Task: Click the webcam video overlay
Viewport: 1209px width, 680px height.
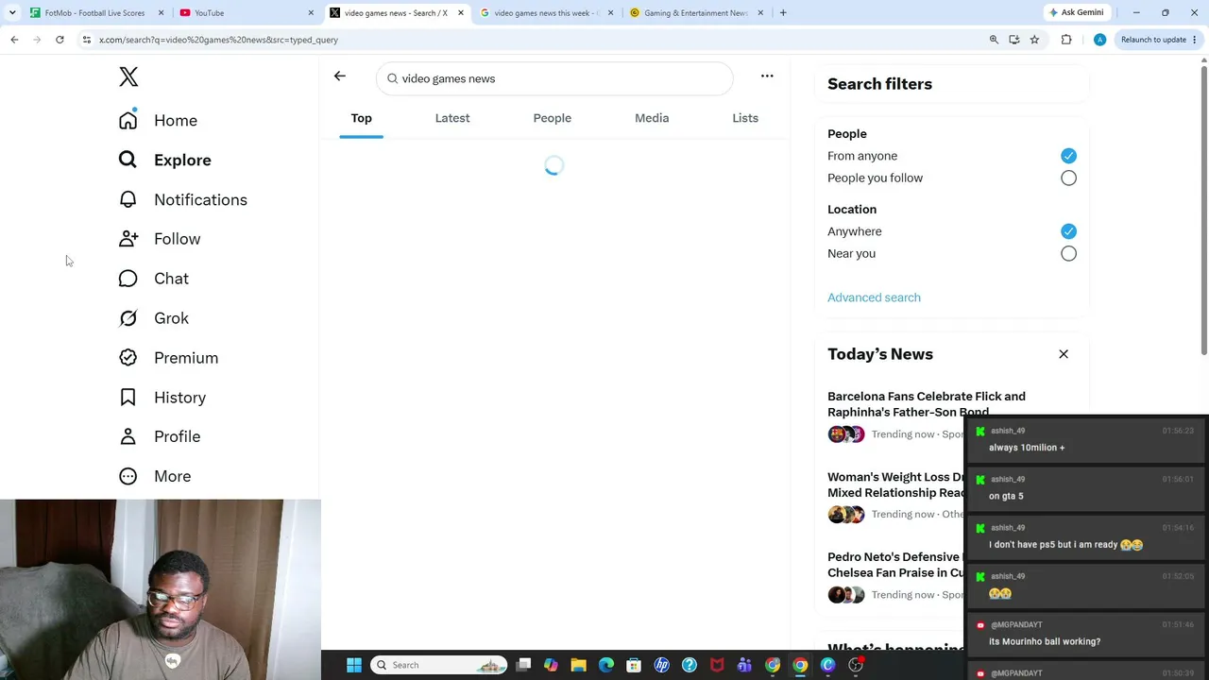Action: (161, 589)
